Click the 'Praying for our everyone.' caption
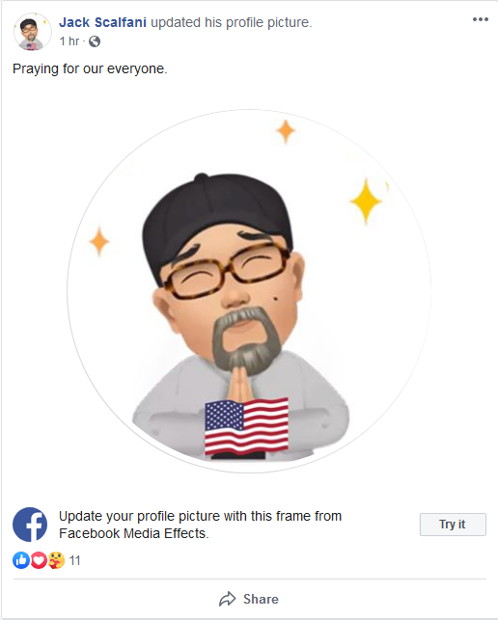The image size is (498, 620). (x=91, y=68)
